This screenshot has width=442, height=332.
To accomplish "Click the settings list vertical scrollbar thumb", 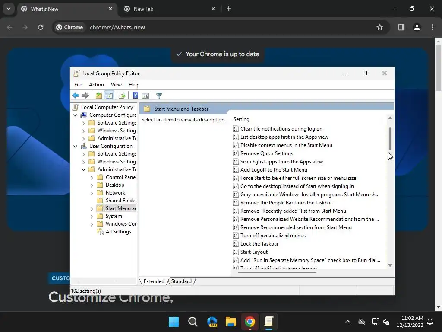I will point(390,138).
